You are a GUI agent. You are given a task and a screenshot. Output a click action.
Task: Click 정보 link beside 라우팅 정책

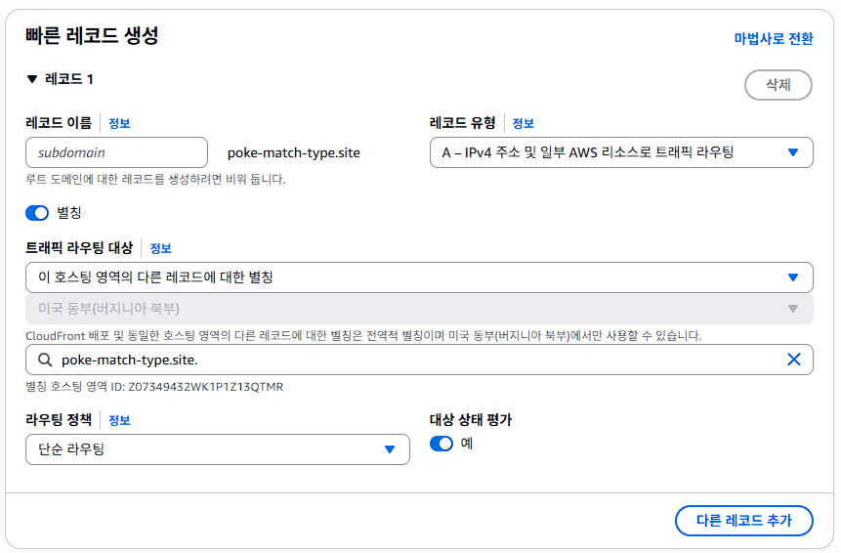click(x=119, y=420)
